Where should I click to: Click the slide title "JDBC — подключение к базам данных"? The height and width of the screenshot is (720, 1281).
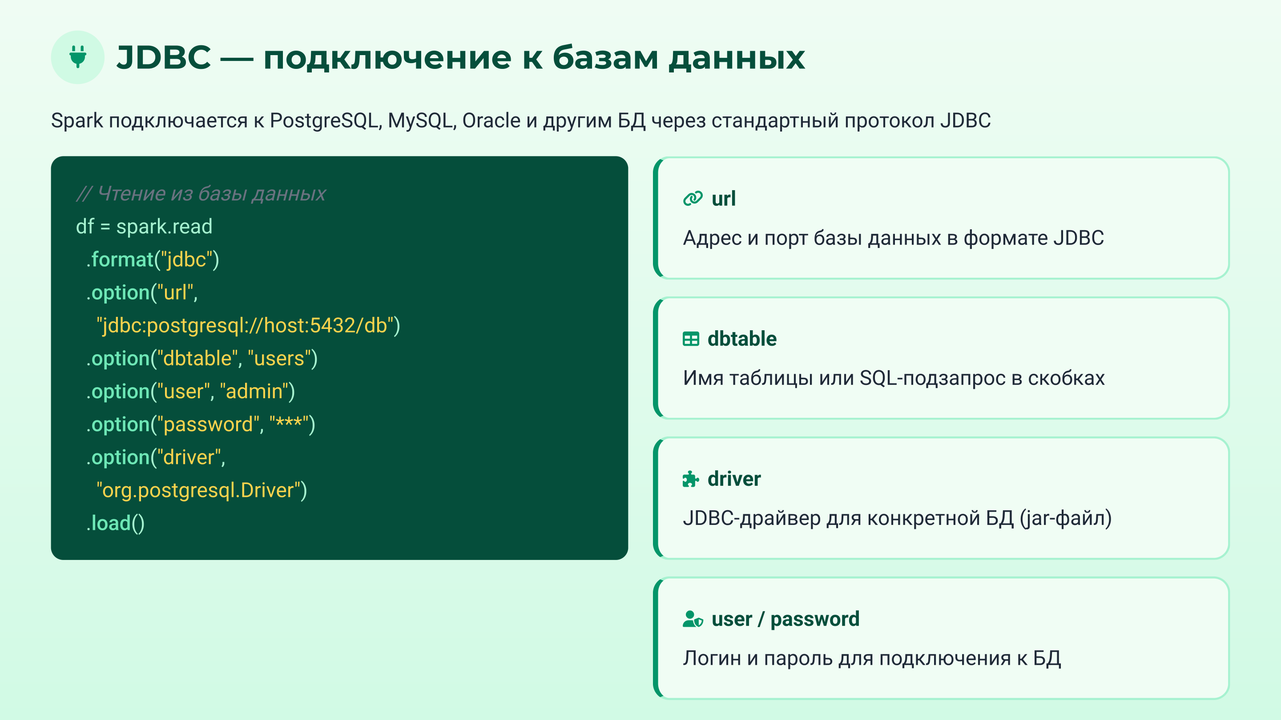(x=460, y=58)
